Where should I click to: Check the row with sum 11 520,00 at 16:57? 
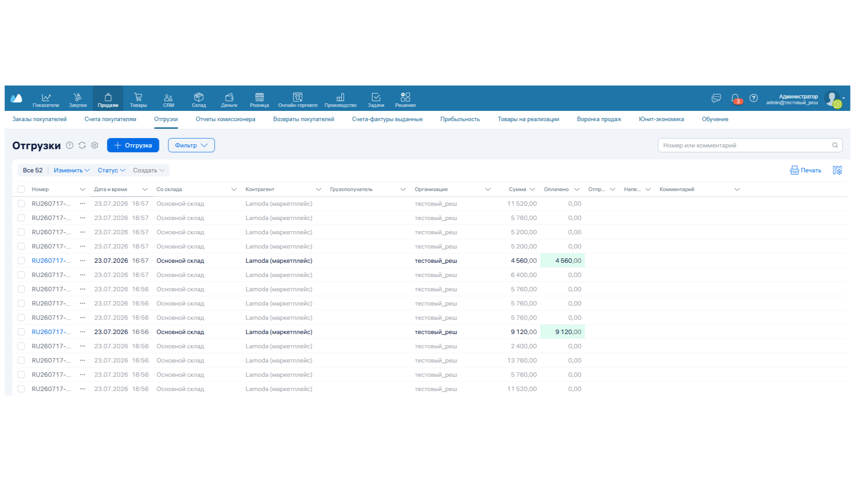[21, 204]
